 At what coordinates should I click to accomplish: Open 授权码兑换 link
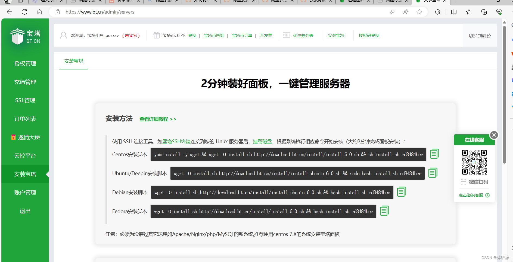click(x=369, y=36)
